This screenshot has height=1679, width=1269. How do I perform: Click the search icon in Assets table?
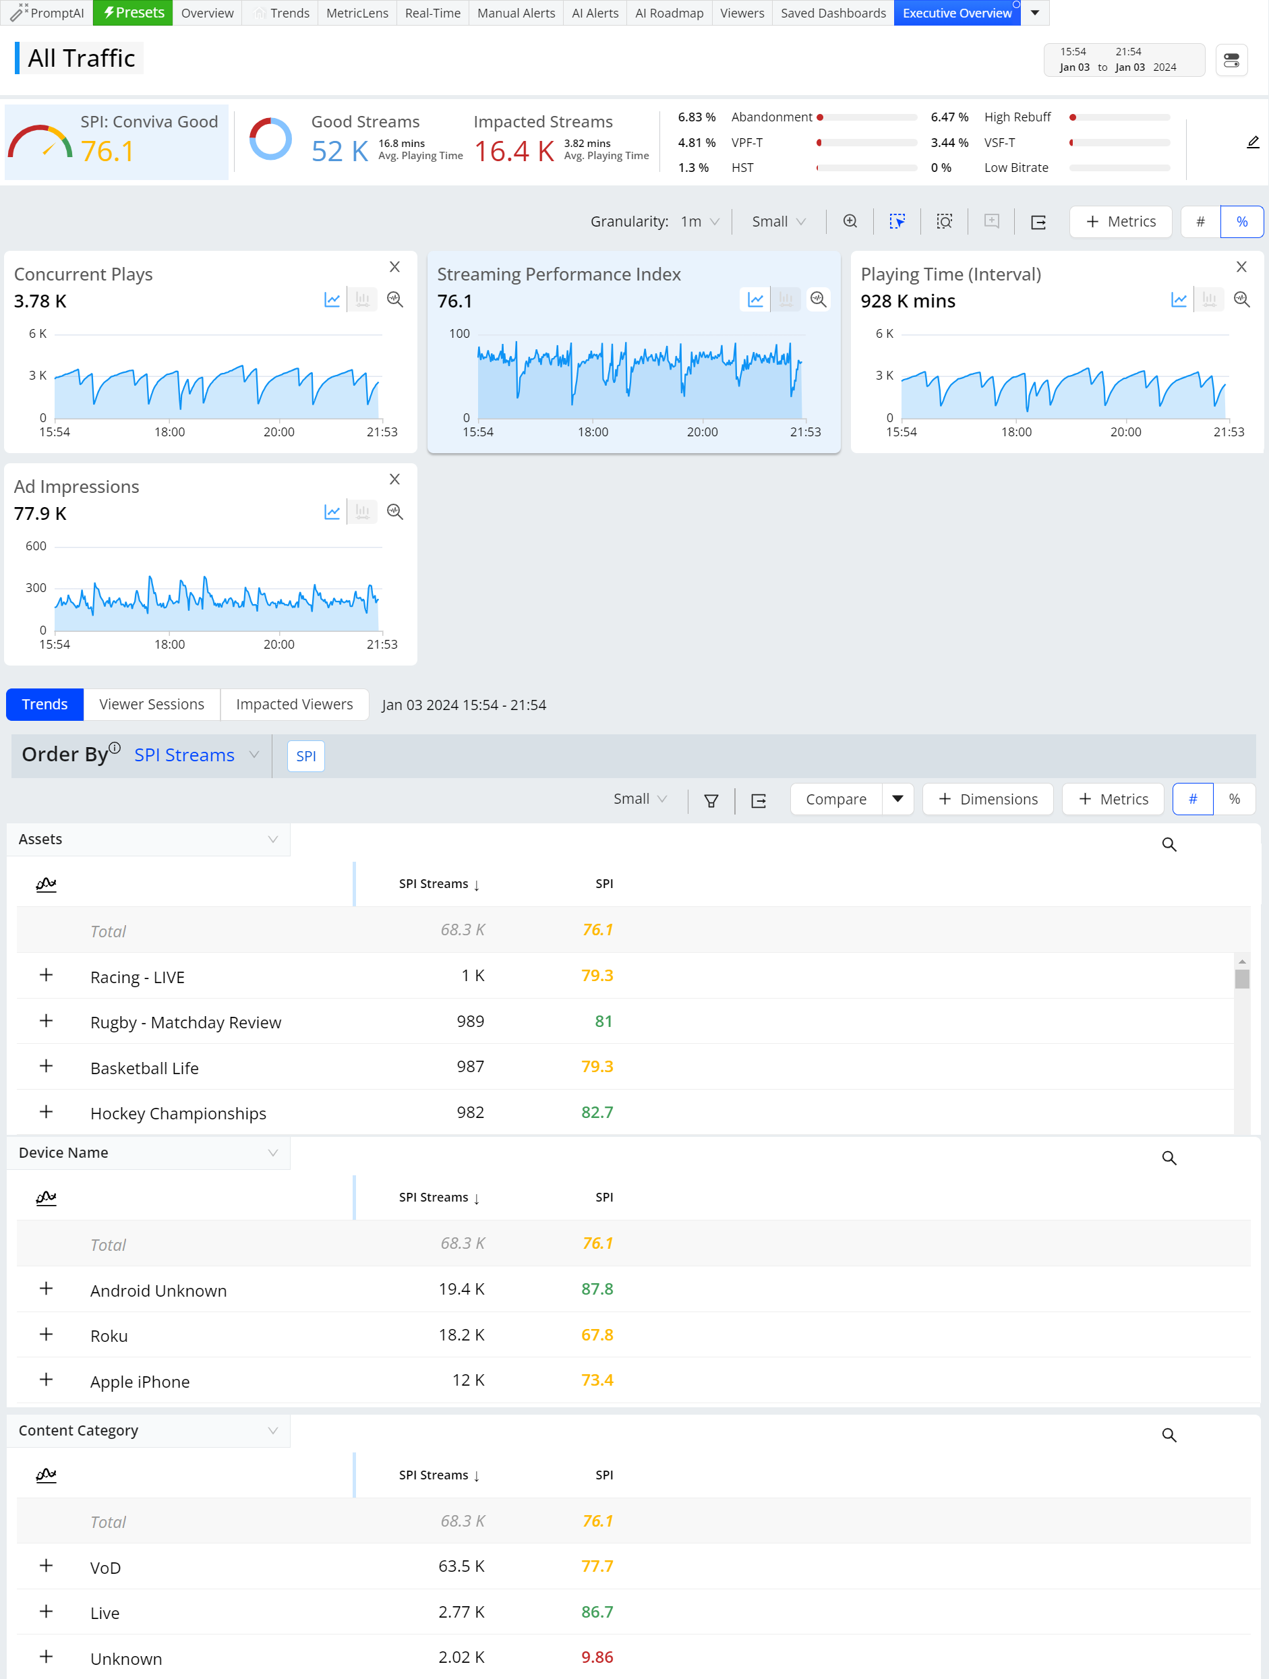(1169, 844)
